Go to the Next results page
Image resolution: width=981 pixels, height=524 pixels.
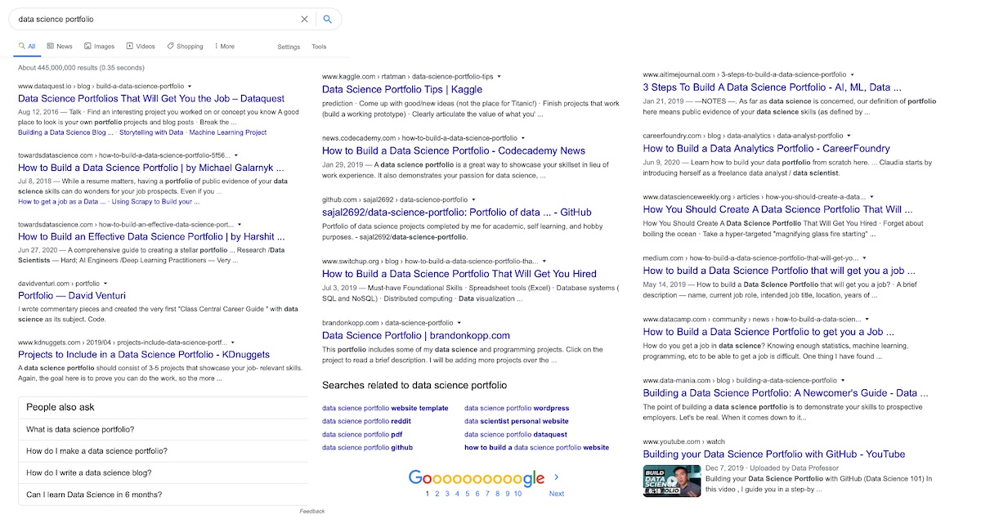point(556,494)
